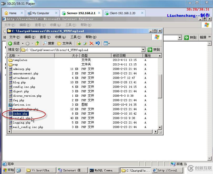This screenshot has height=174, width=213.
Task: Open the Start (开始) button
Action: [x=9, y=170]
